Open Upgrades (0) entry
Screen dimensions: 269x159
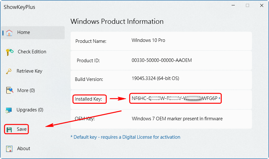point(30,110)
